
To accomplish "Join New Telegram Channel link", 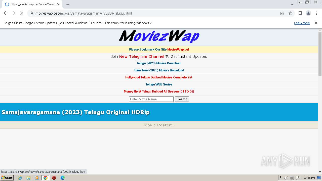I will 142,57.
